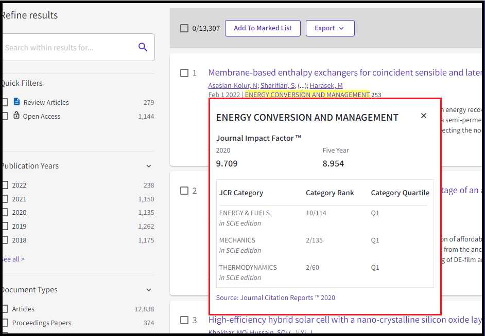
Task: Toggle the Review Articles quick filter checkbox
Action: pyautogui.click(x=5, y=102)
